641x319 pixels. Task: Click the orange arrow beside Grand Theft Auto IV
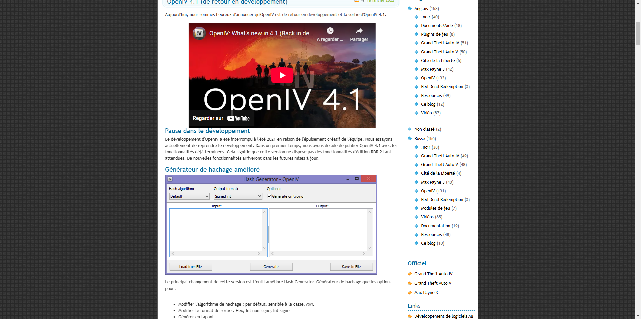[x=410, y=274]
